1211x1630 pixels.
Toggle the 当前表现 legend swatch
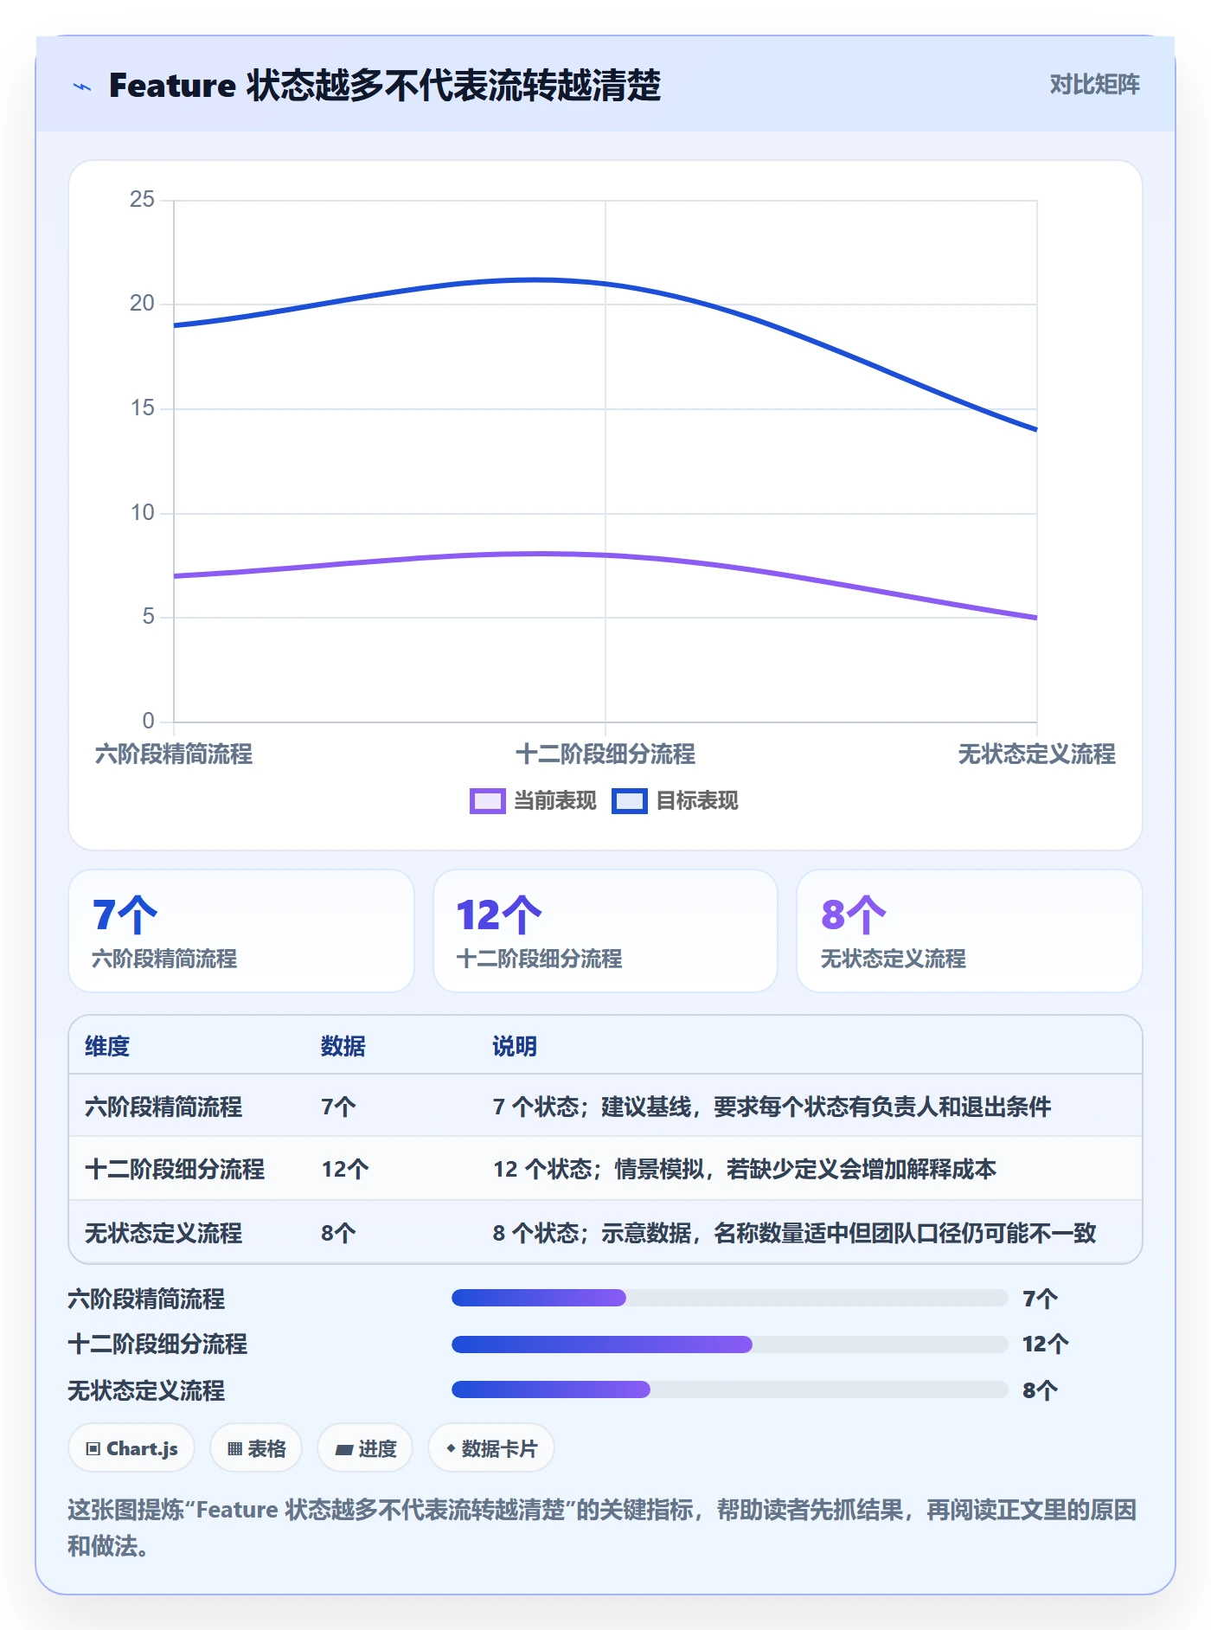(487, 801)
